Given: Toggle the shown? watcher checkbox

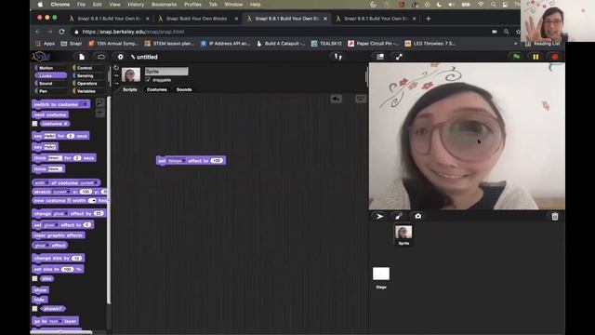Looking at the screenshot, I should (35, 308).
